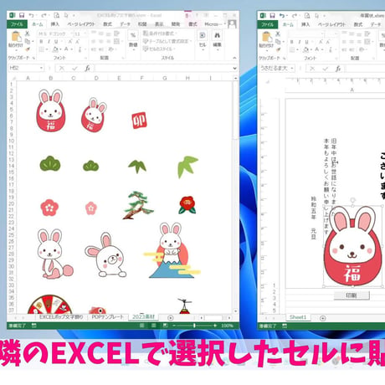
Task: Toggle Italic in left Excel window
Action: [x=49, y=42]
